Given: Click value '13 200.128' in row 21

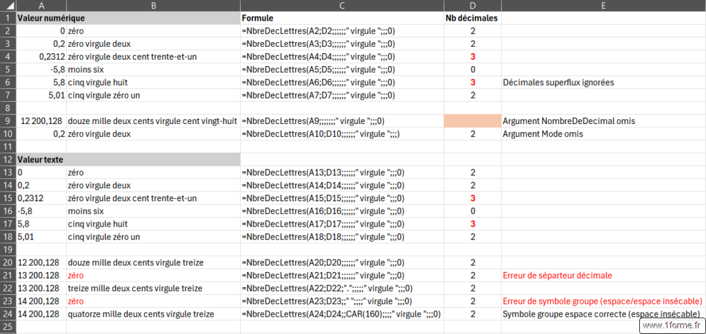Looking at the screenshot, I should tap(41, 275).
